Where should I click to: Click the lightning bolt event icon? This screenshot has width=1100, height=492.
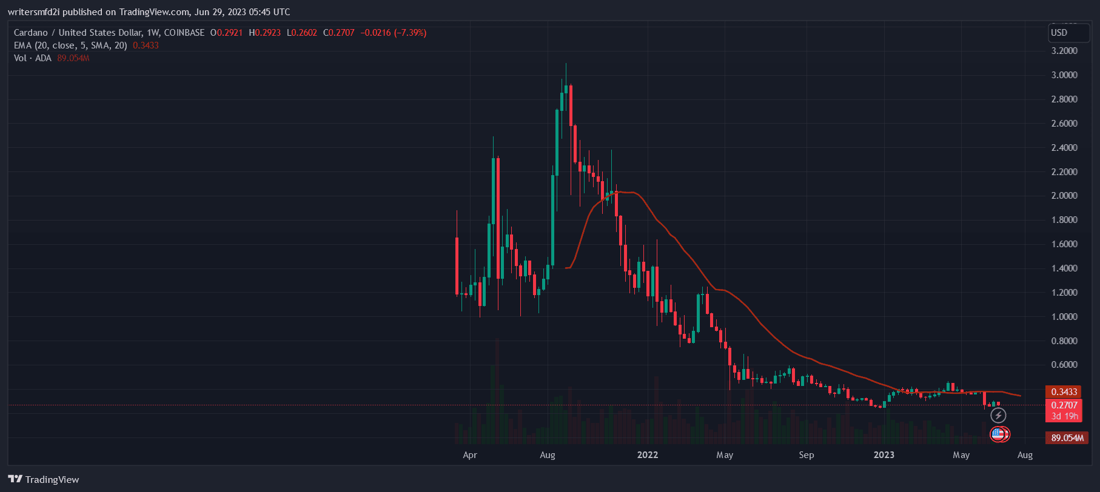tap(998, 416)
